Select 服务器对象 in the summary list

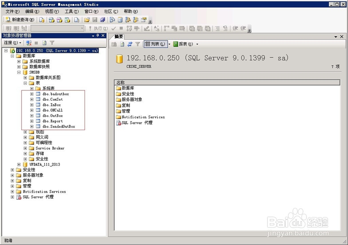pos(132,100)
